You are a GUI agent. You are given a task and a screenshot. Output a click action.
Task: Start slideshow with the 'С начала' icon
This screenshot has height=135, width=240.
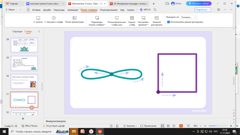tap(38, 18)
